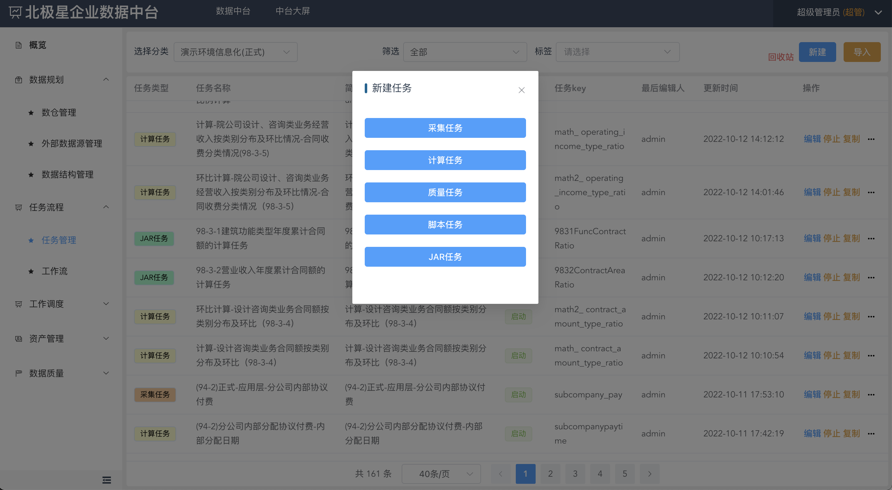Open the 回收站 recycle bin link

click(780, 56)
